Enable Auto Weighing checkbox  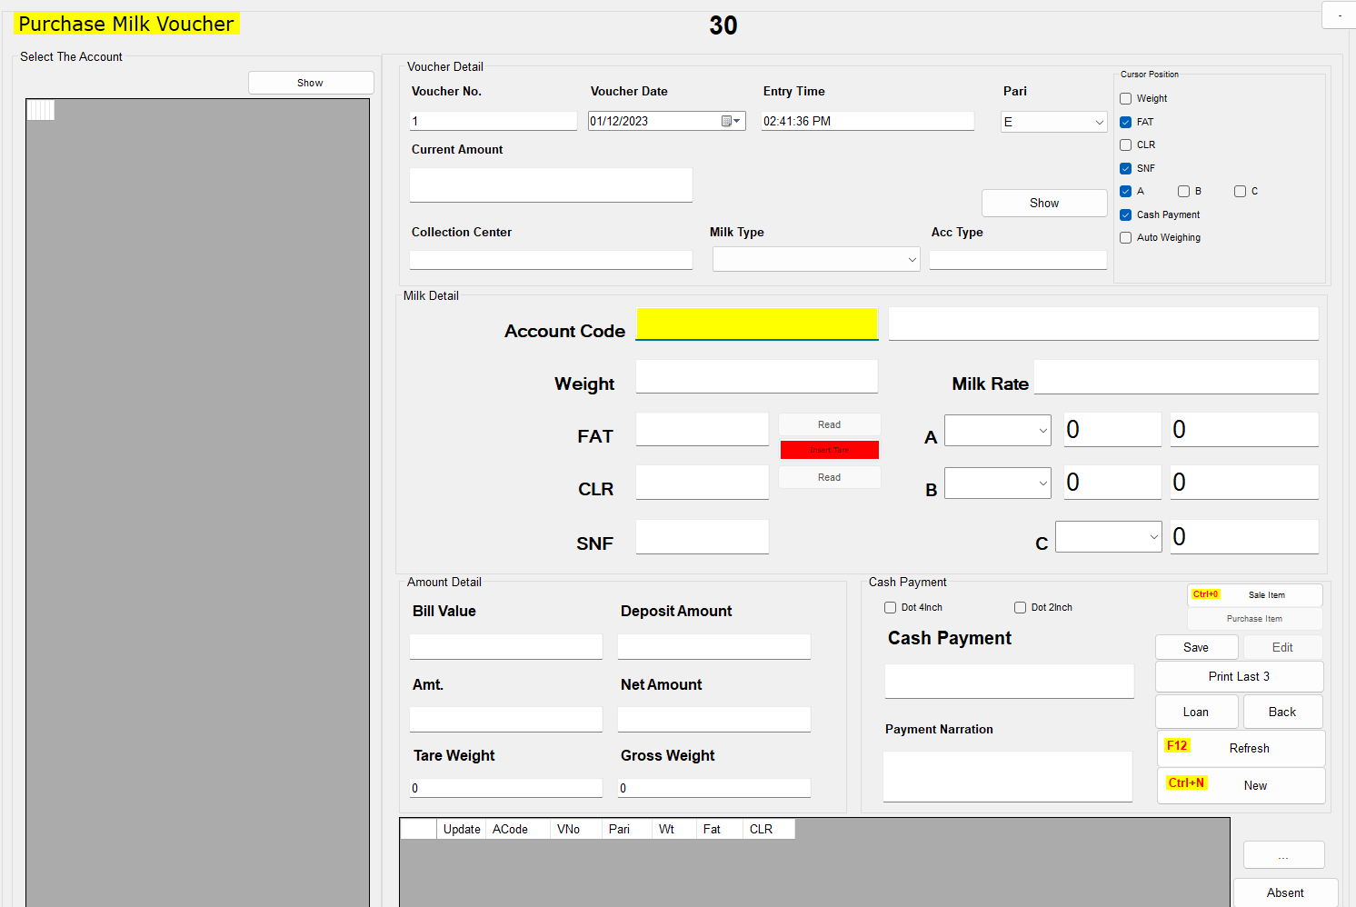coord(1125,237)
